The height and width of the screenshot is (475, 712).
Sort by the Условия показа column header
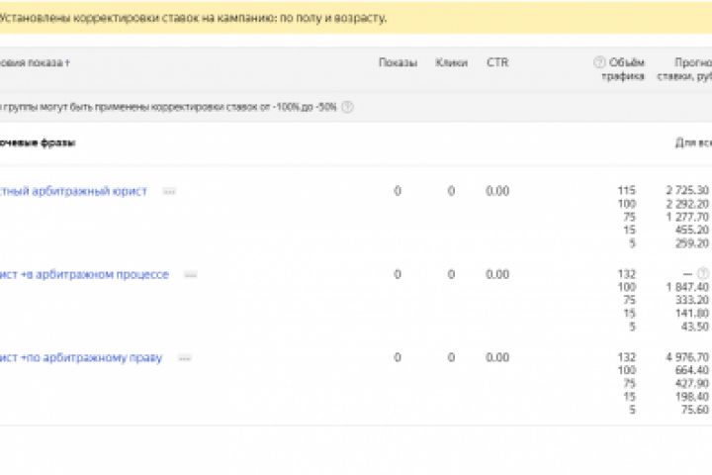[35, 62]
